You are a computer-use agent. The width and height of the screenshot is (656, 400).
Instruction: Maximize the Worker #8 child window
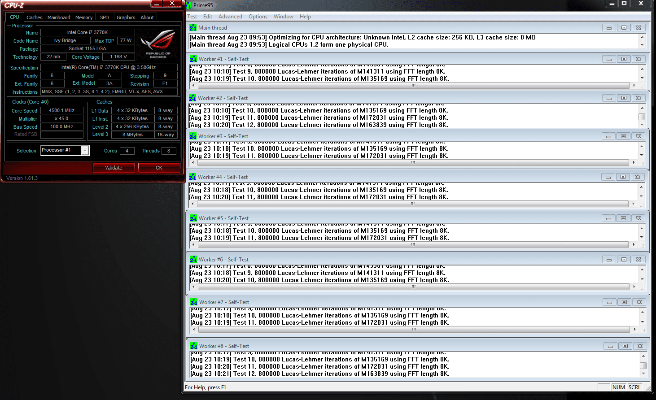625,346
